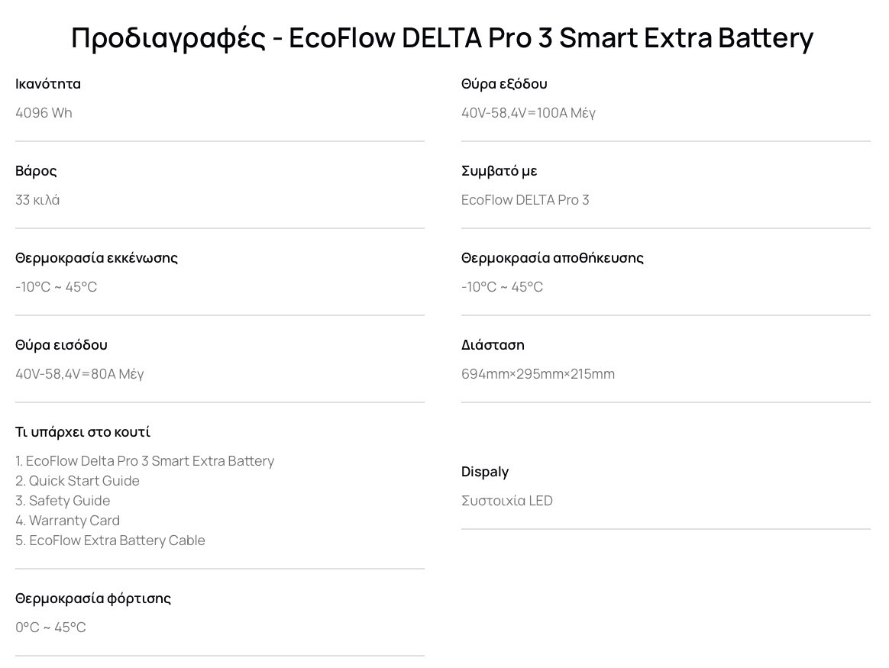Select the 4096 Wh capacity value
889x668 pixels.
click(x=44, y=113)
